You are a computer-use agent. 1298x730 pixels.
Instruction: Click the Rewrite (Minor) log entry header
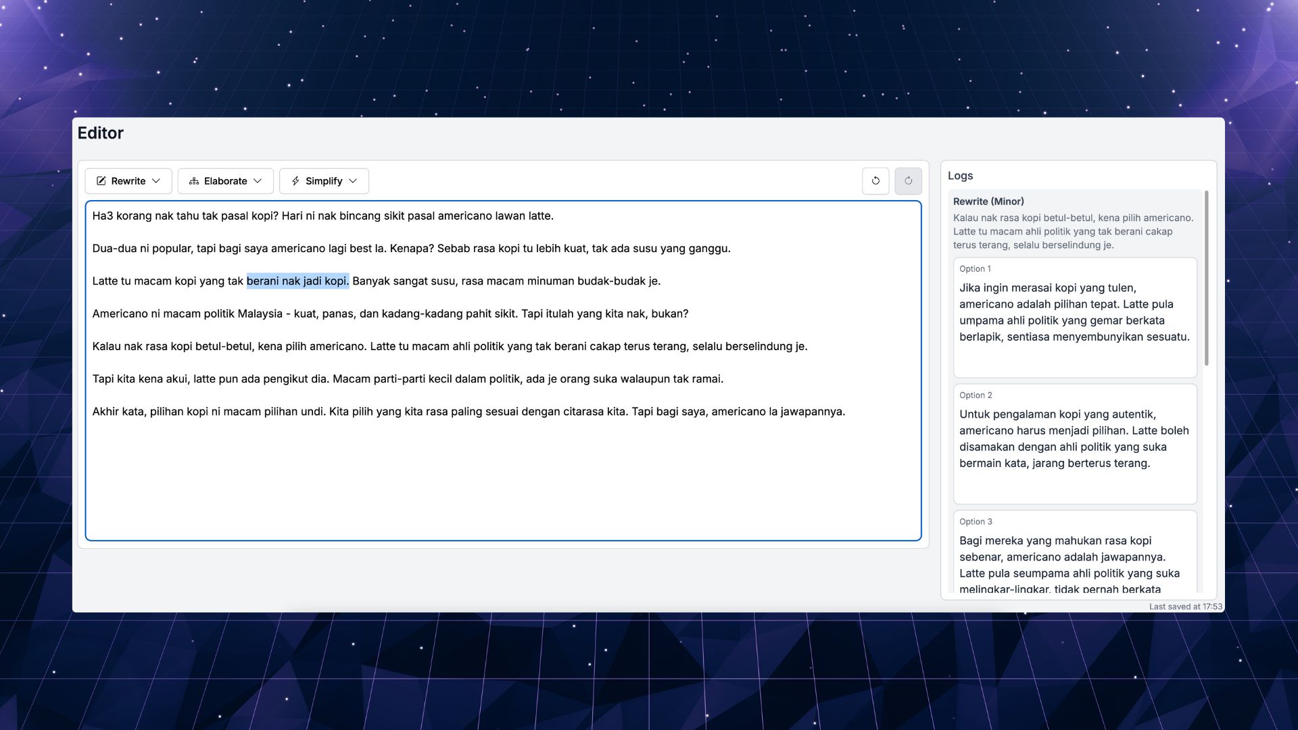coord(988,201)
